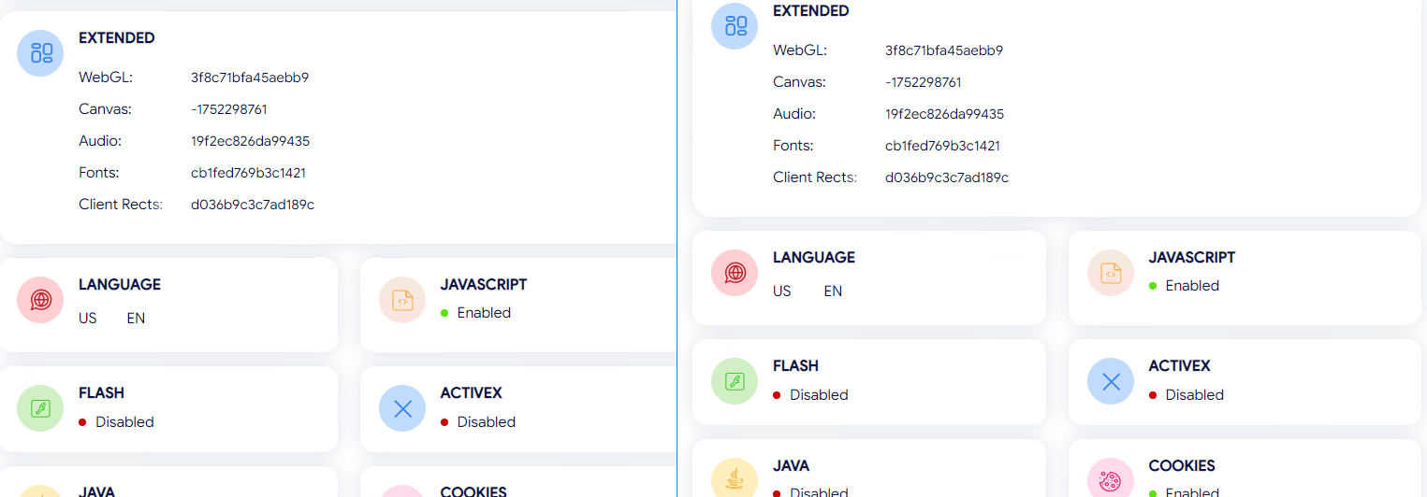Click the LANGUAGE heading in left window
This screenshot has height=497, width=1427.
[120, 285]
